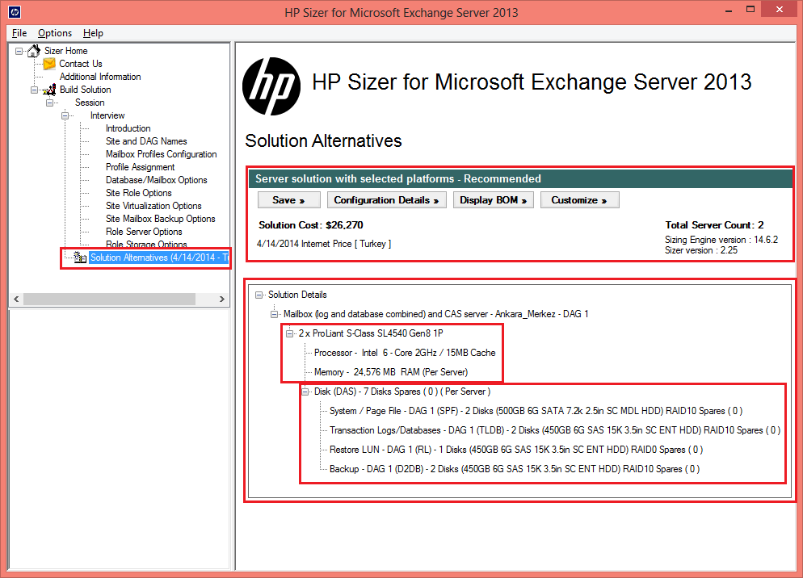
Task: Collapse the Disk (DAS) node
Action: pos(305,392)
